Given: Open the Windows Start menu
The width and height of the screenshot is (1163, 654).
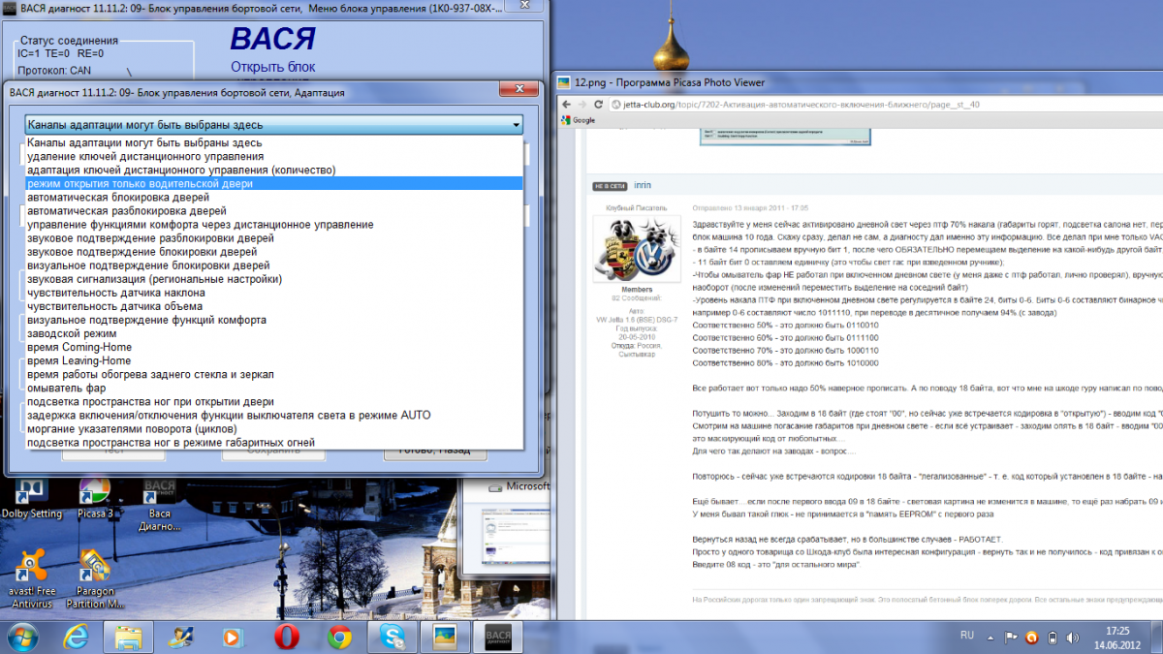Looking at the screenshot, I should (x=22, y=637).
